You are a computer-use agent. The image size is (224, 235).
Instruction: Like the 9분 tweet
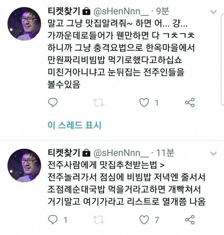coord(144,103)
